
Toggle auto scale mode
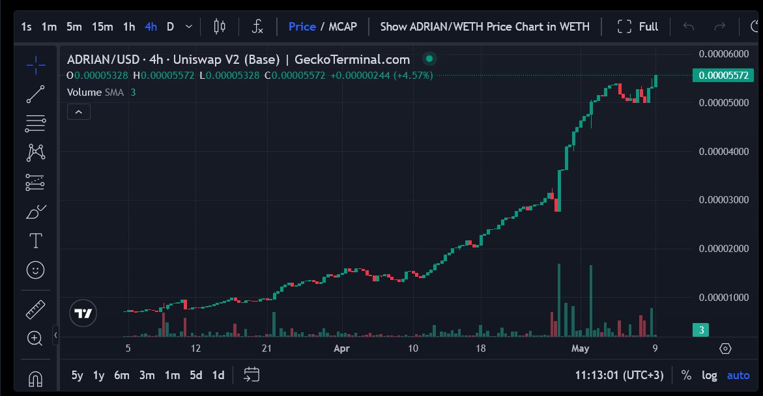coord(738,375)
